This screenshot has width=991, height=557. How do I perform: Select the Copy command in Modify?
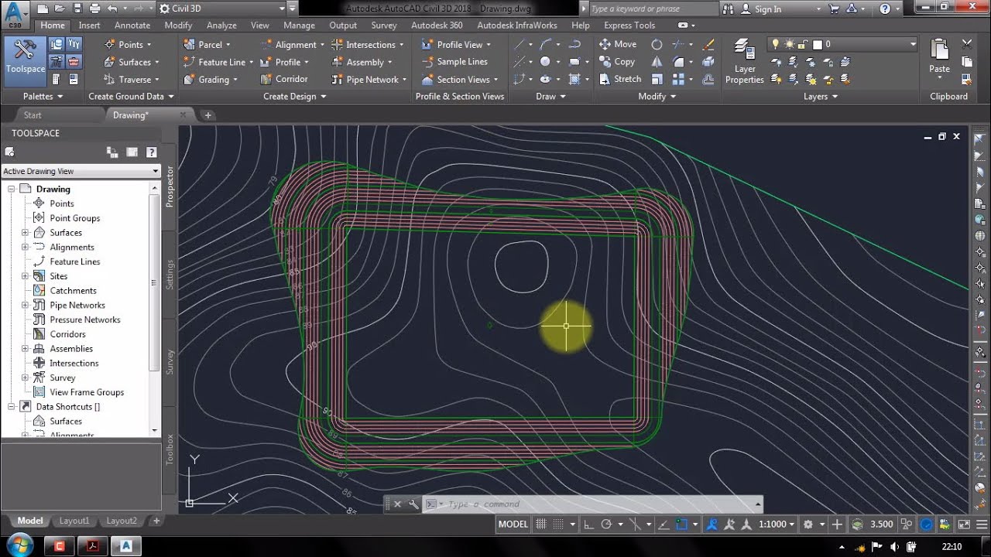617,62
